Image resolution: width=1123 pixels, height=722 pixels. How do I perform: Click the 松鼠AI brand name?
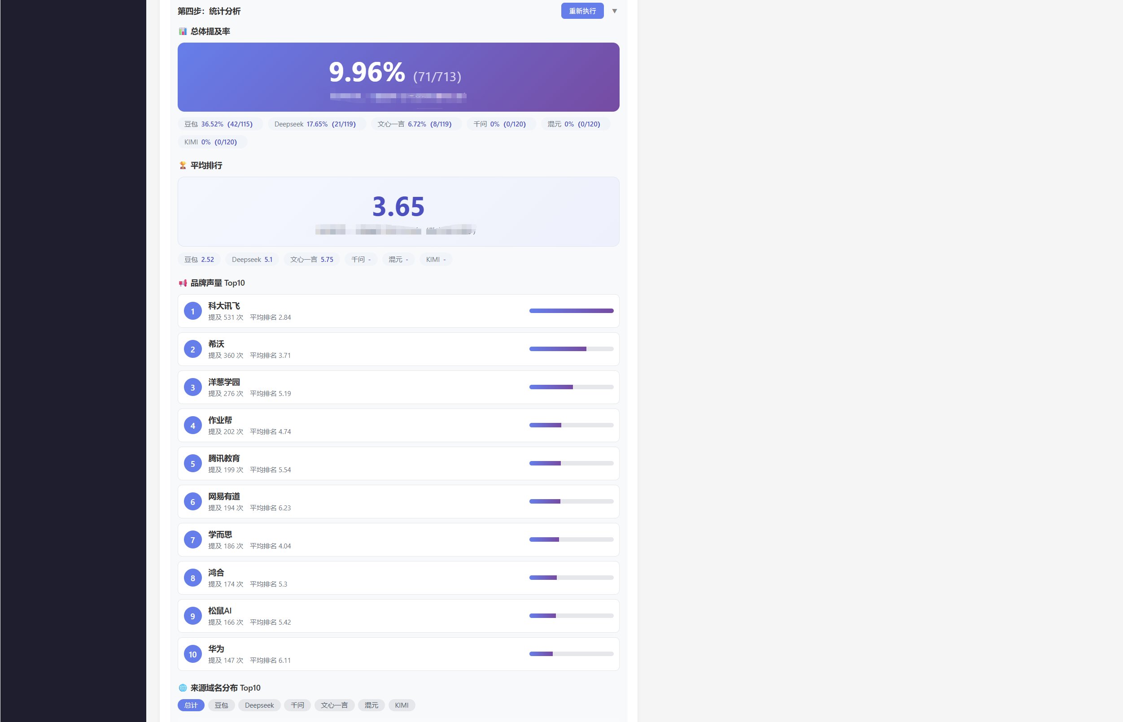220,610
